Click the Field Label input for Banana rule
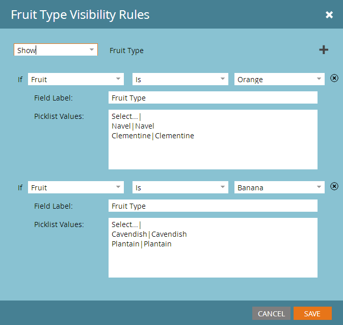Viewport: 343px width, 325px height. (x=213, y=206)
